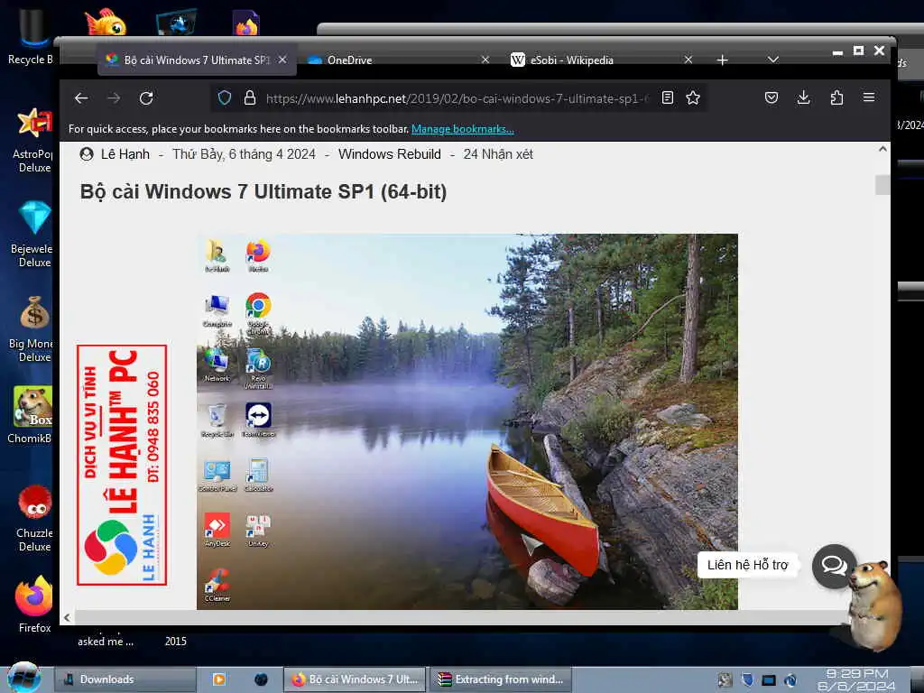
Task: Bookmark this page with the star icon
Action: click(693, 97)
